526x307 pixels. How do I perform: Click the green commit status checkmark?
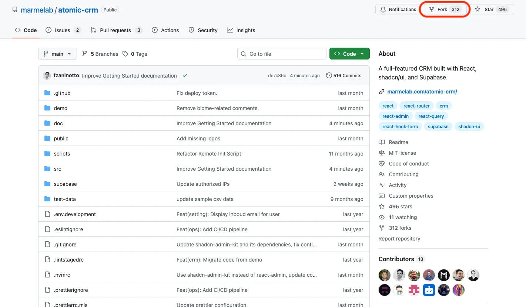click(185, 76)
